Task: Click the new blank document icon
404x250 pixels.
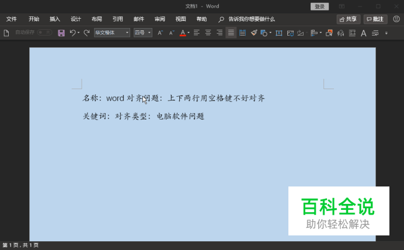Action: (6, 33)
